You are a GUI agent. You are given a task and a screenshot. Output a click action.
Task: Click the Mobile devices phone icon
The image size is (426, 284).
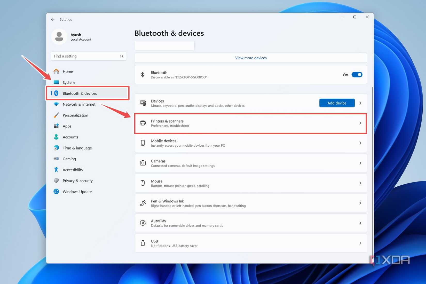click(143, 143)
